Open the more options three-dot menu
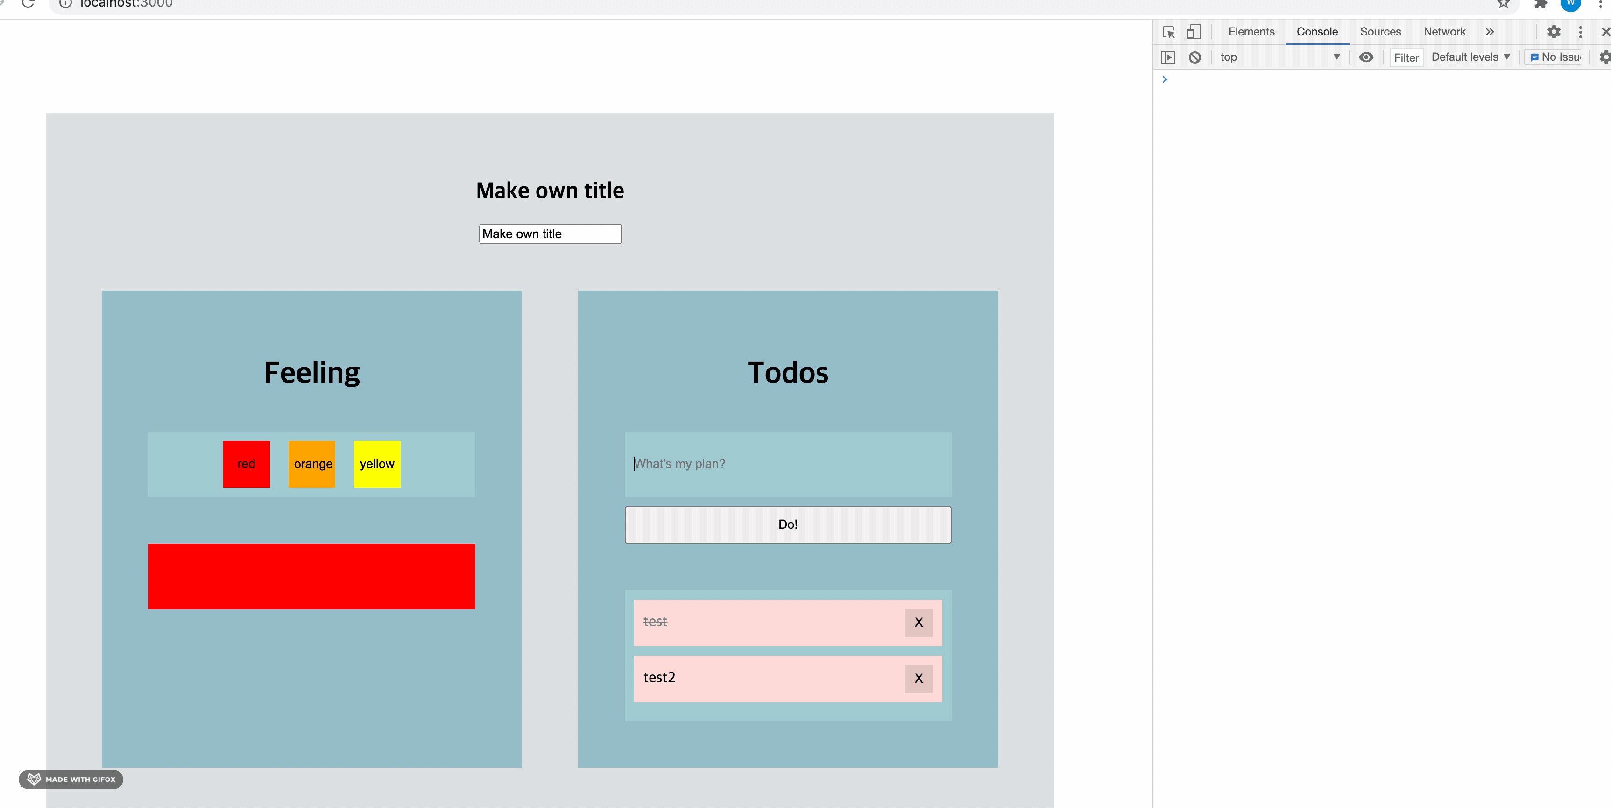 tap(1581, 32)
